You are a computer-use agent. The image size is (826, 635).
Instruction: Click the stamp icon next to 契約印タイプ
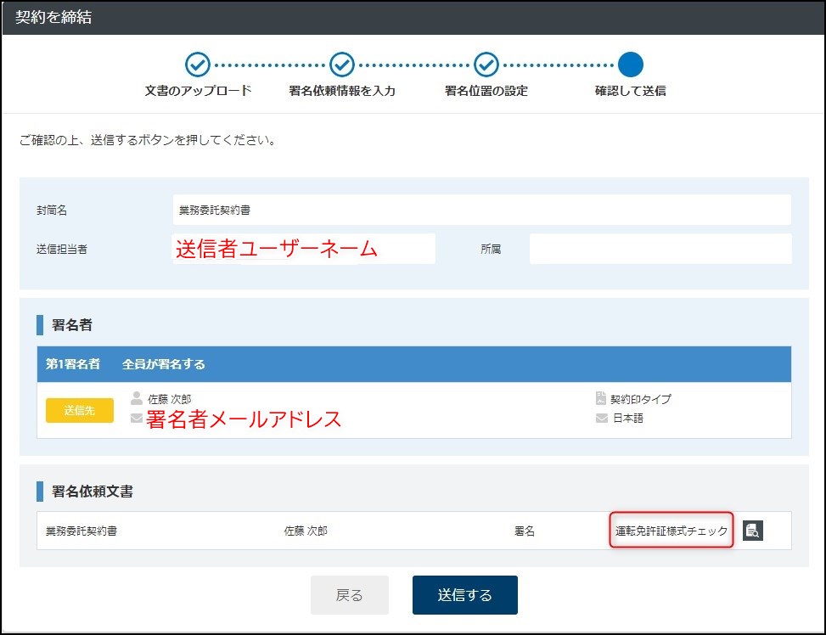[x=601, y=398]
